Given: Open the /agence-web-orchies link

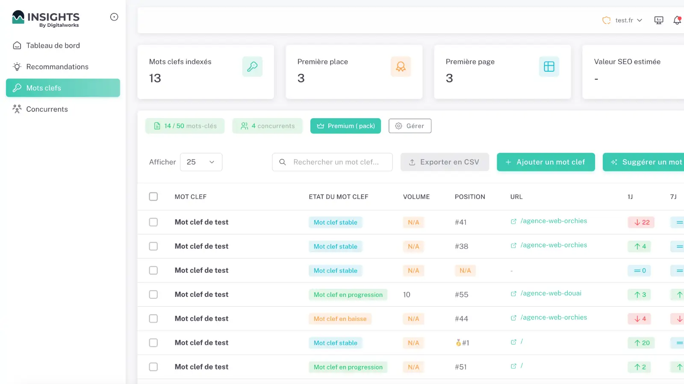Looking at the screenshot, I should [554, 221].
